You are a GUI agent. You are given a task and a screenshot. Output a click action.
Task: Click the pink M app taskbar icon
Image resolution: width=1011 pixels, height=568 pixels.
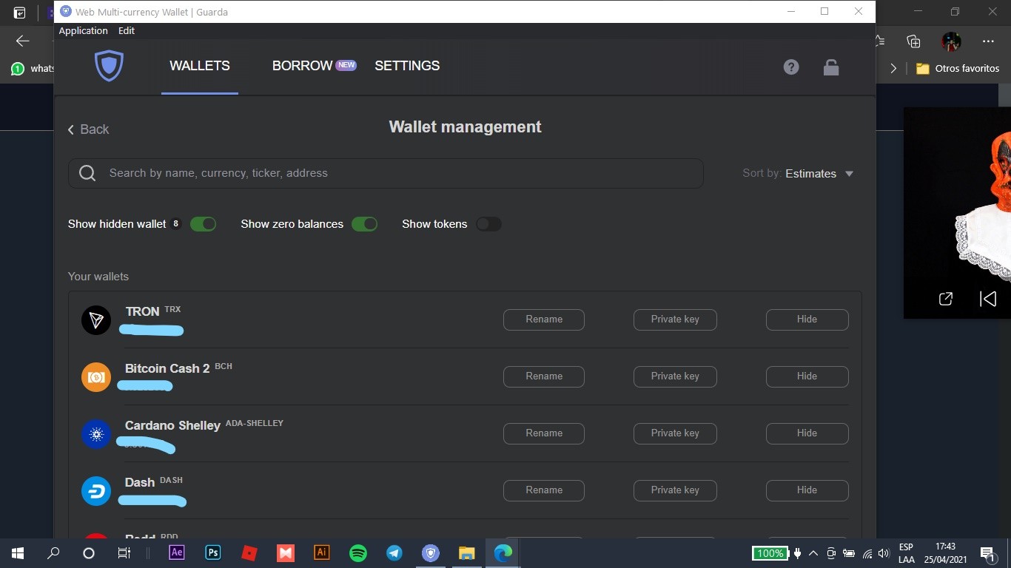(286, 552)
